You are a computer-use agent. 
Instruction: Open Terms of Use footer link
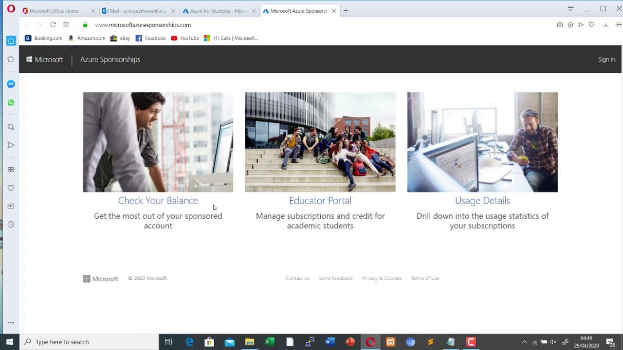[x=425, y=278]
